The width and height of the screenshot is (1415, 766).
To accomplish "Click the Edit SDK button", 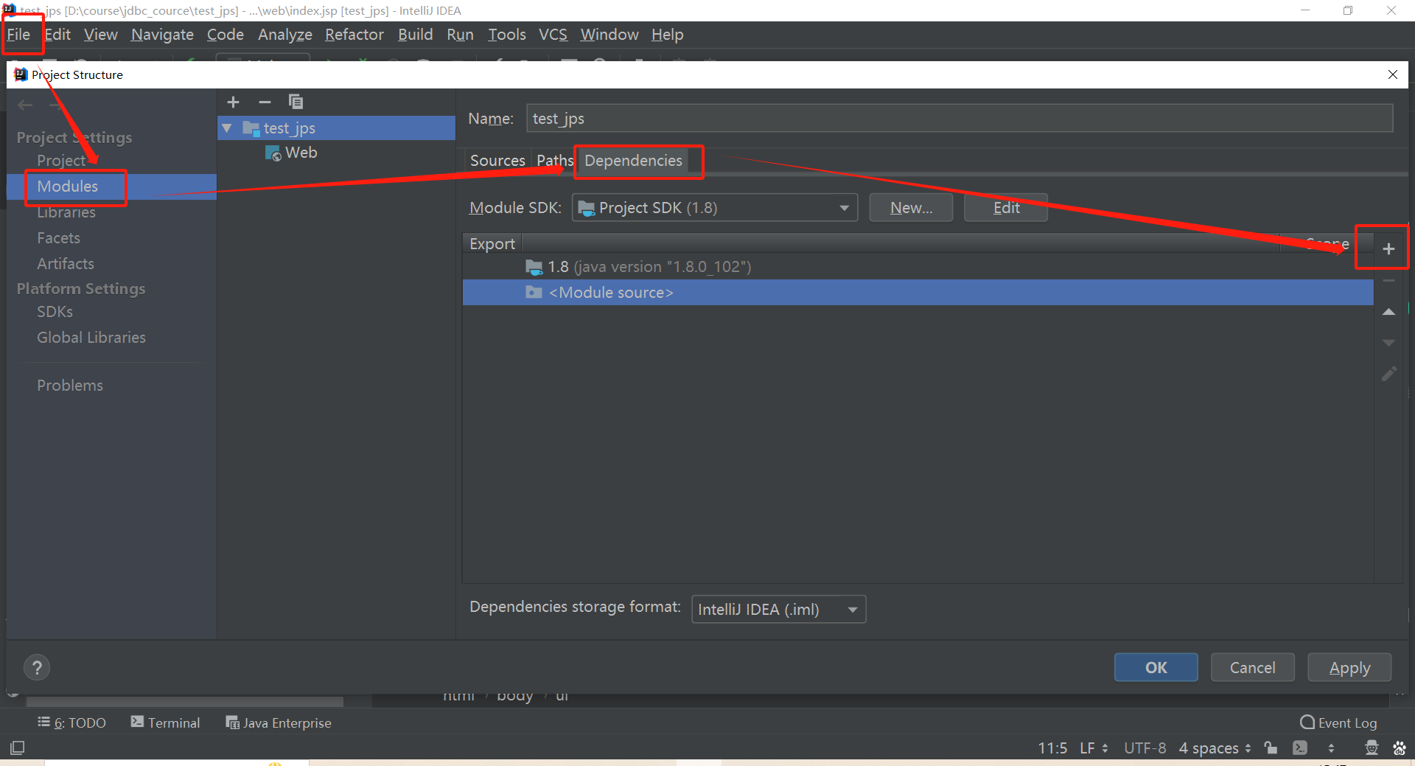I will tap(1006, 208).
